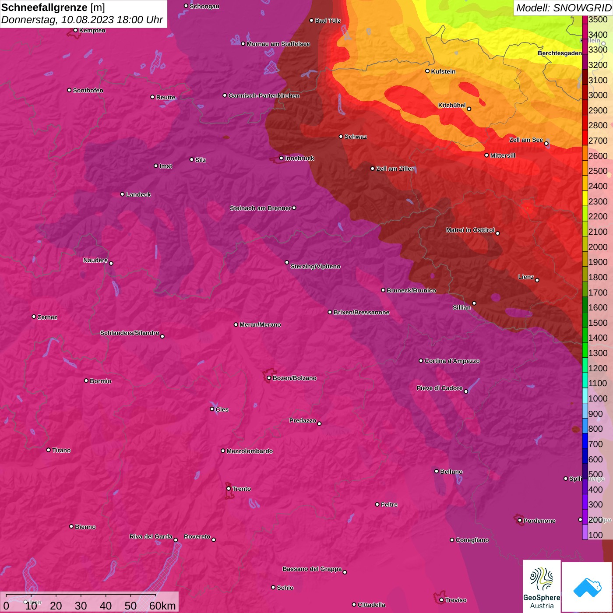Click the Predazzo location dot
Screen dimensions: 613x613
pos(319,423)
